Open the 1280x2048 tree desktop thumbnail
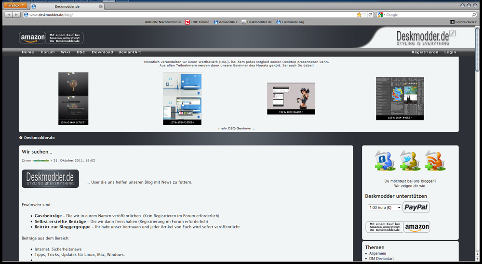This screenshot has width=482, height=264. tap(73, 98)
